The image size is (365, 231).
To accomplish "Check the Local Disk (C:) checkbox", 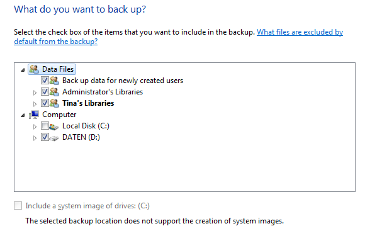I will tap(45, 126).
